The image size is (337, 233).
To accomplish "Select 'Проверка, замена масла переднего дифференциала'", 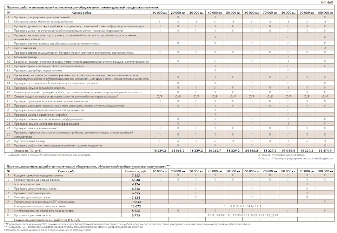I will click(48, 119).
